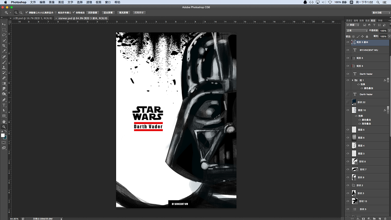Click the lock all layer icon

click(x=367, y=36)
